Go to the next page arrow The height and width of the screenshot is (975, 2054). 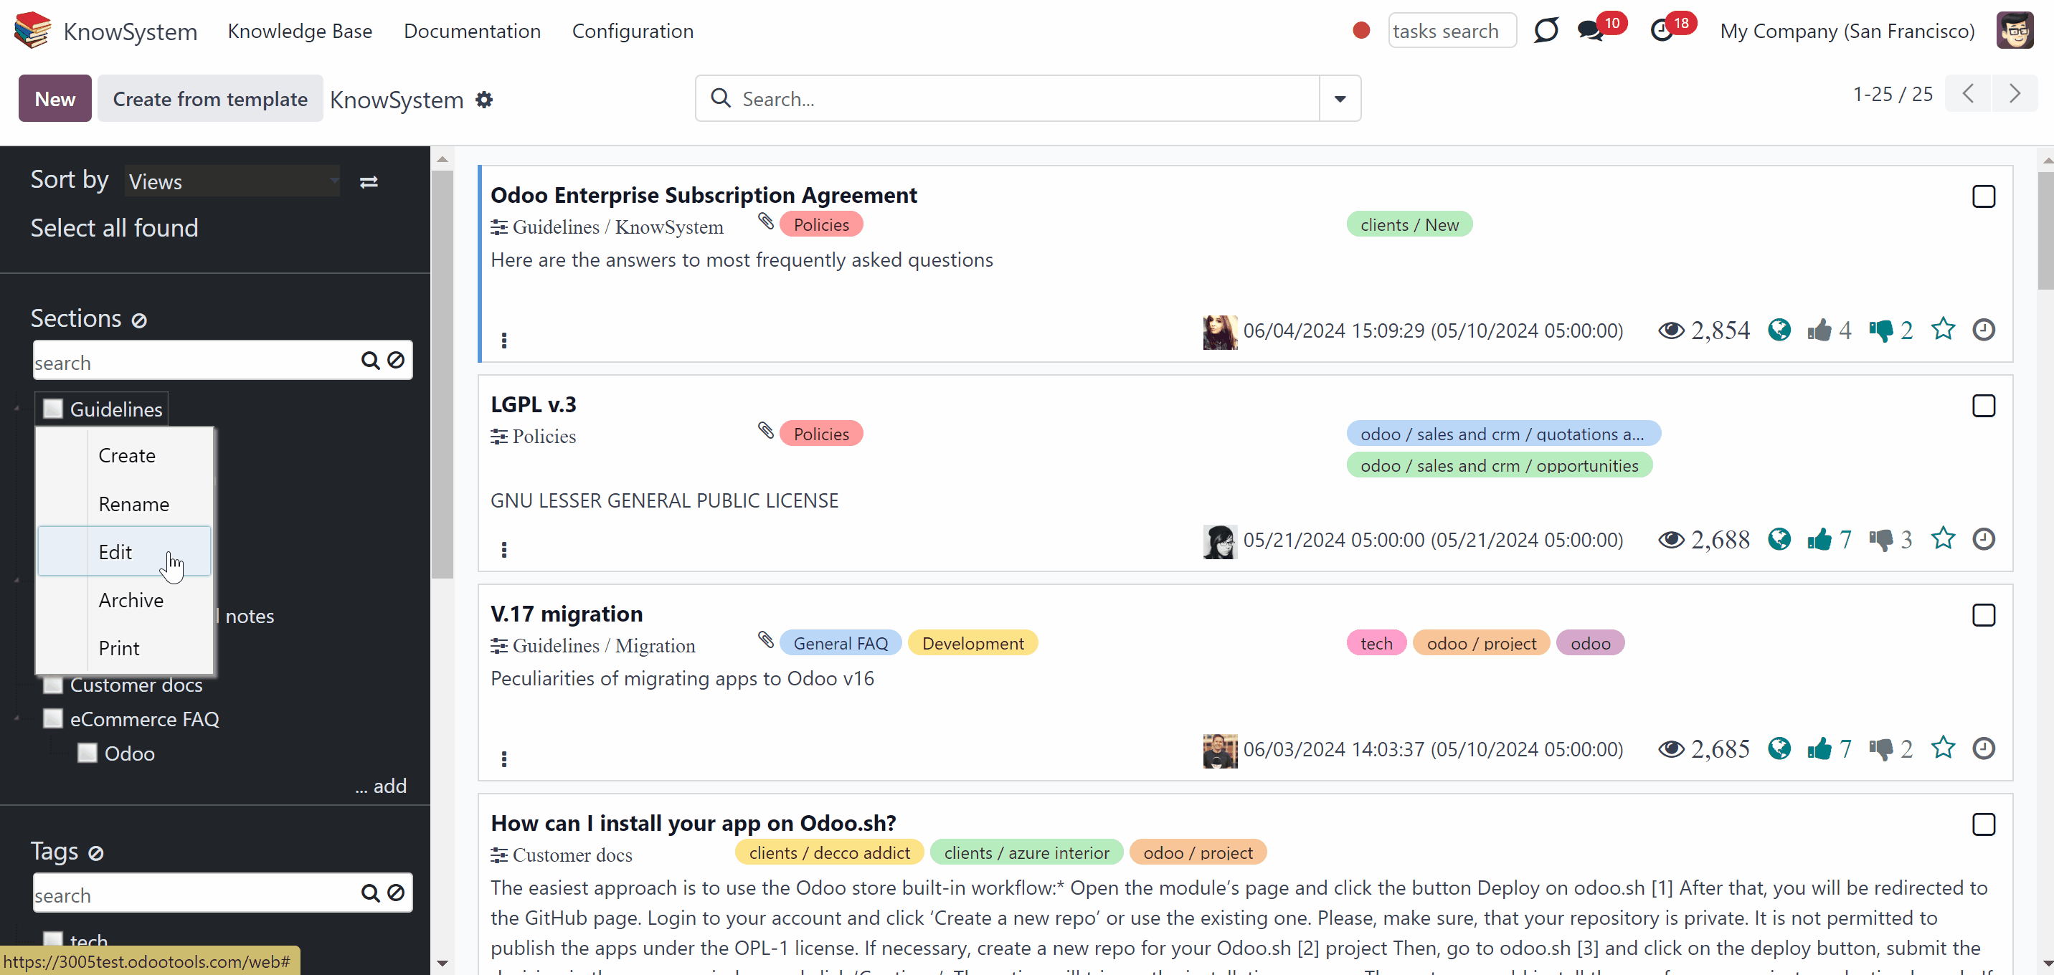[x=2014, y=94]
